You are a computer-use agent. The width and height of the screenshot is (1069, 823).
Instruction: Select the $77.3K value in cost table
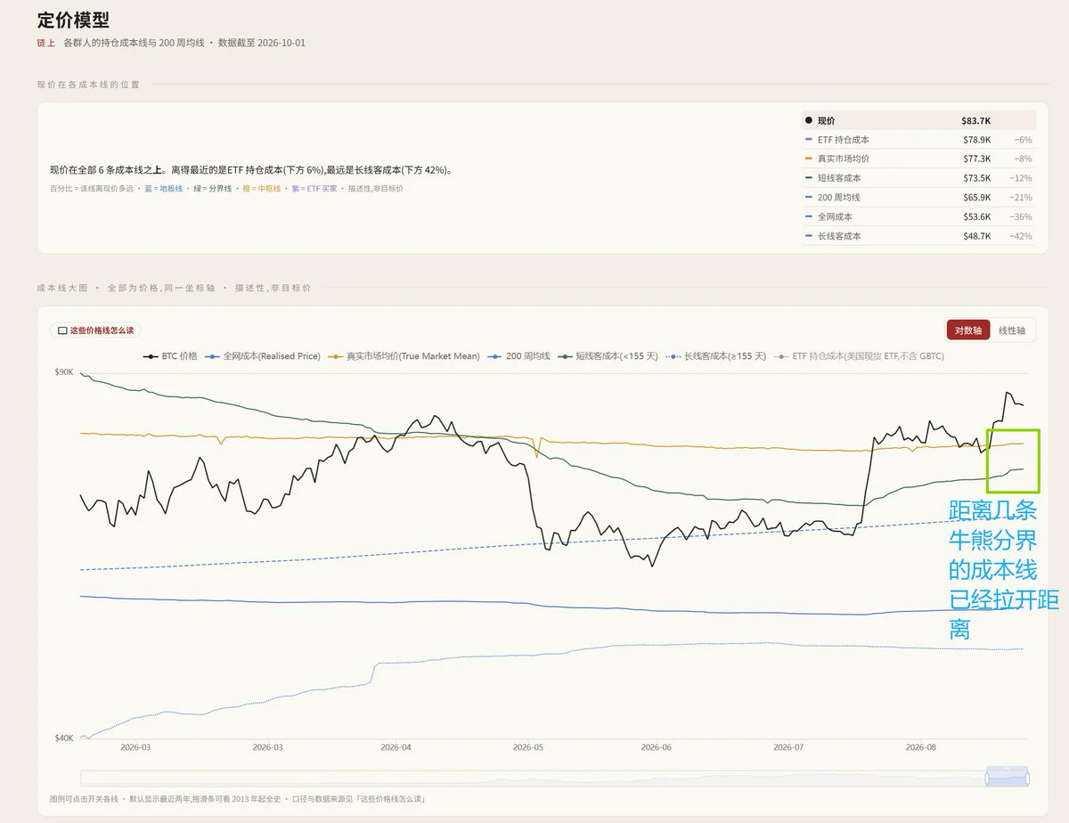[x=976, y=159]
